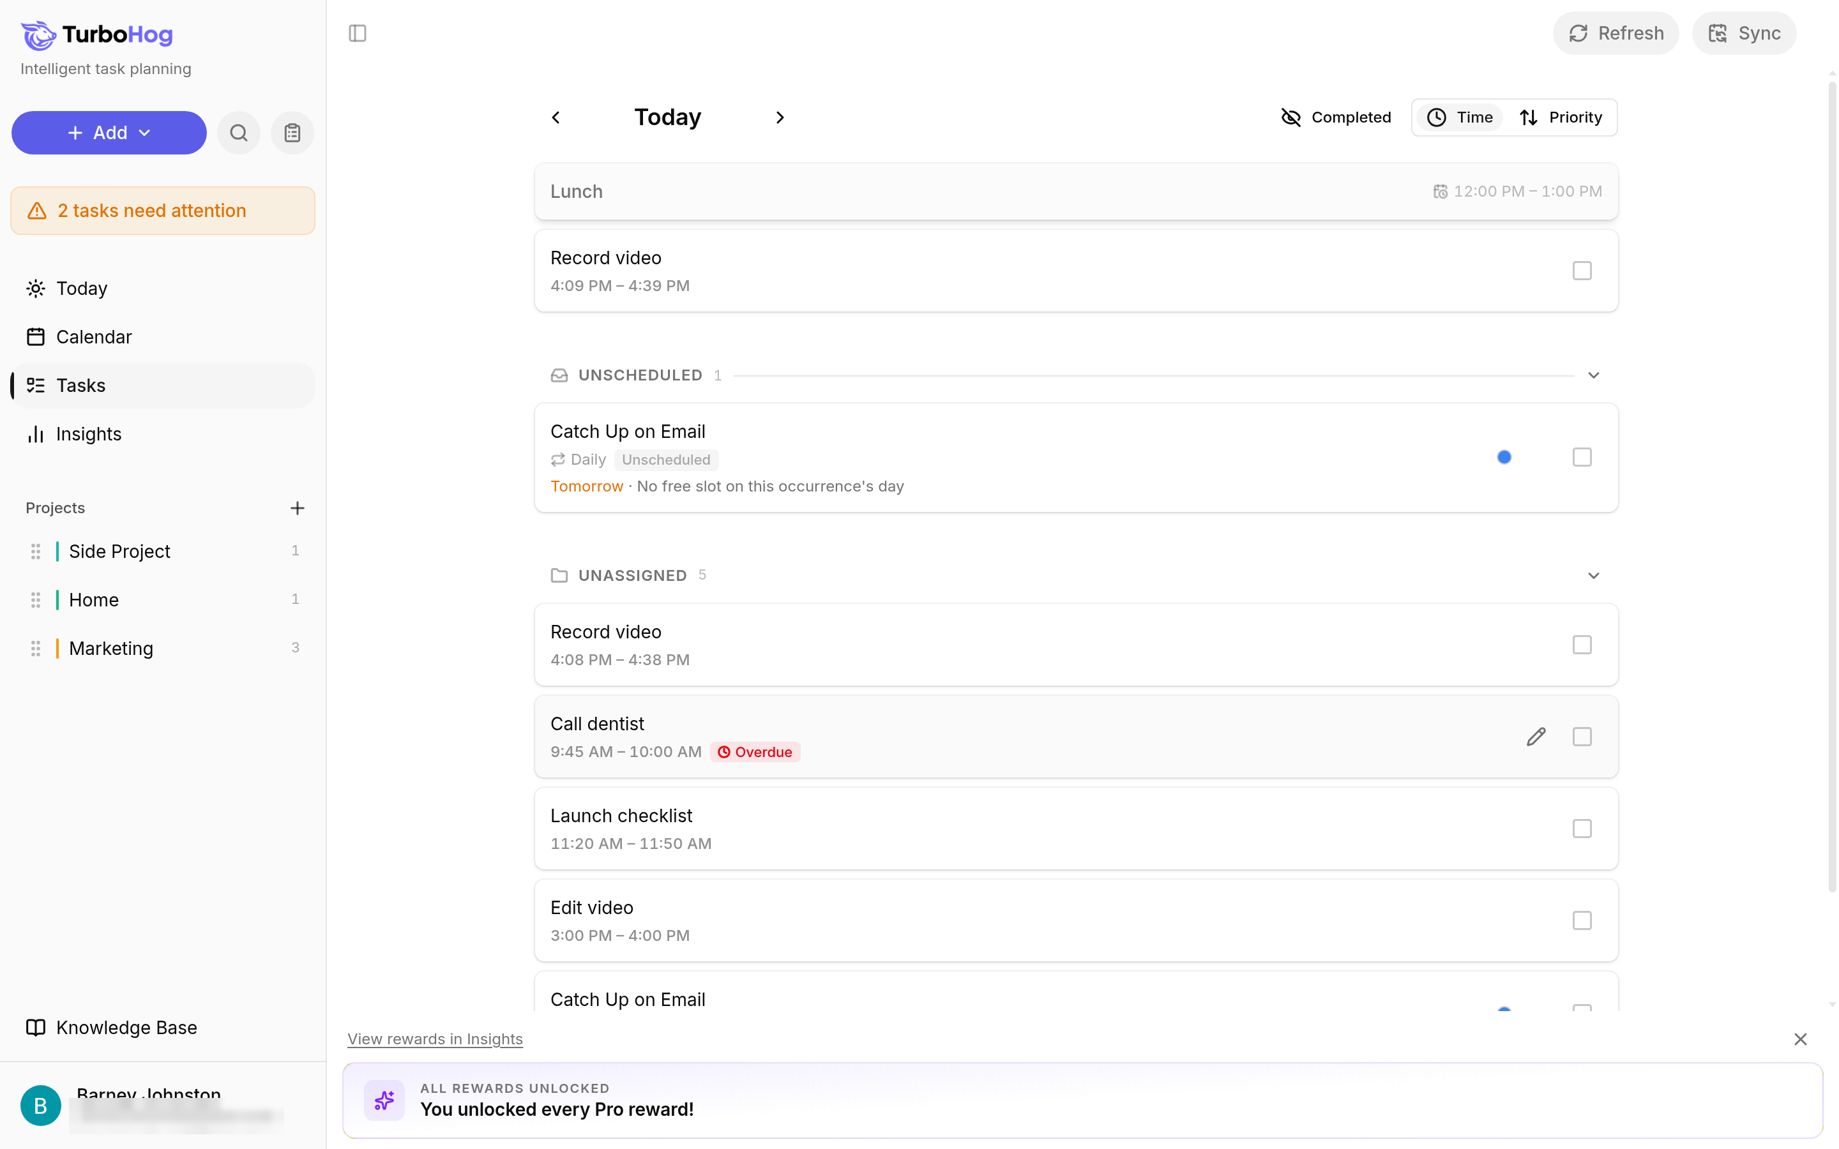1839x1149 pixels.
Task: Click blue priority dot on Catch Up on Email
Action: (1504, 456)
